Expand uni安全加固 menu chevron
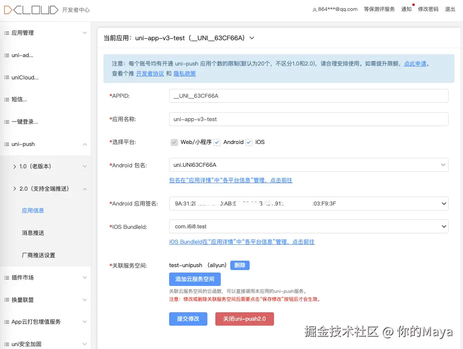 coord(85,344)
